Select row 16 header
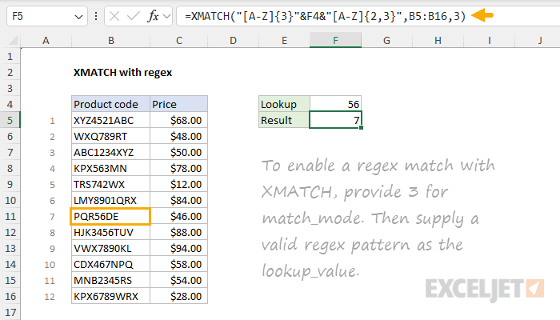 10,297
